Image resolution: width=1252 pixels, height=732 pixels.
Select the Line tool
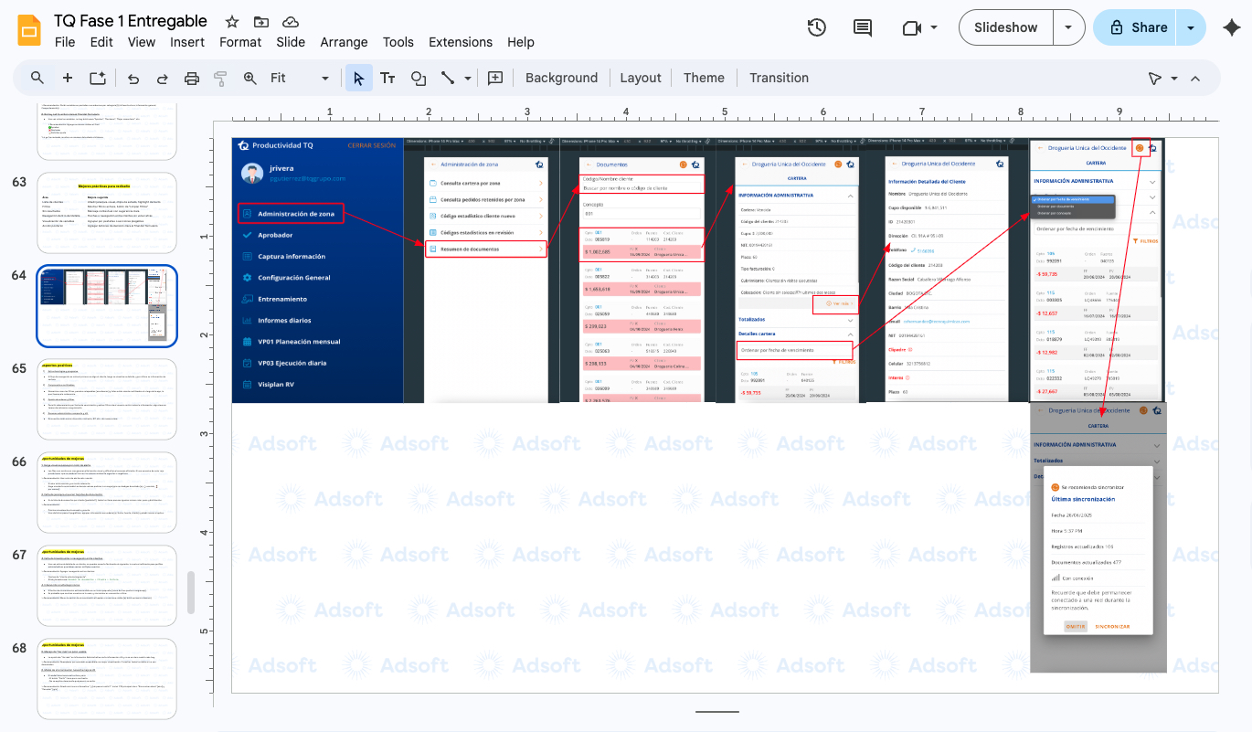(x=448, y=78)
